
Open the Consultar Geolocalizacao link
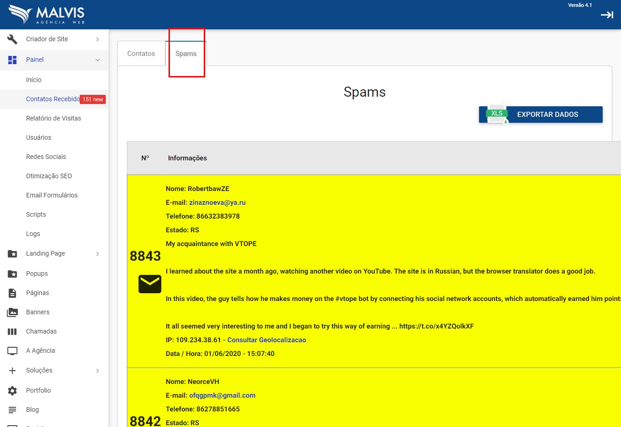pyautogui.click(x=267, y=340)
